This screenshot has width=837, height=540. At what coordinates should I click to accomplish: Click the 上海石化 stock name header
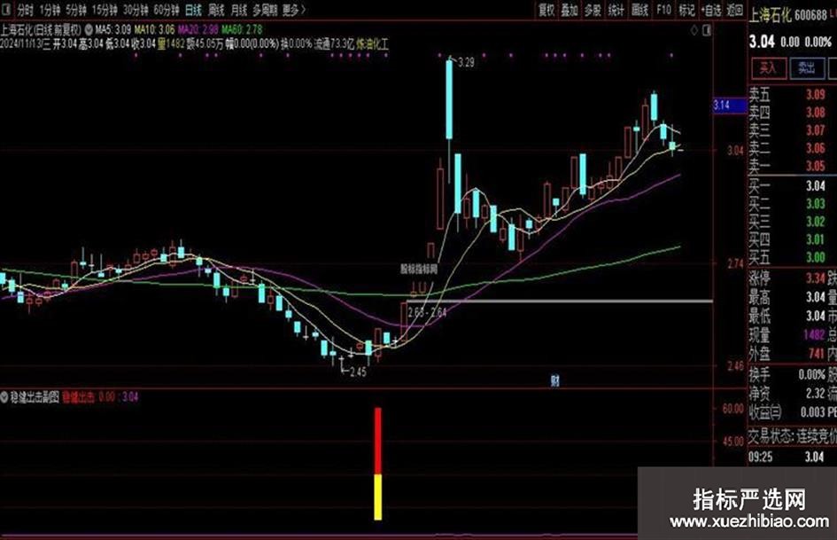click(x=770, y=15)
